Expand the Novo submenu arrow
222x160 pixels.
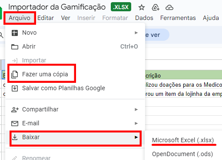click(136, 33)
